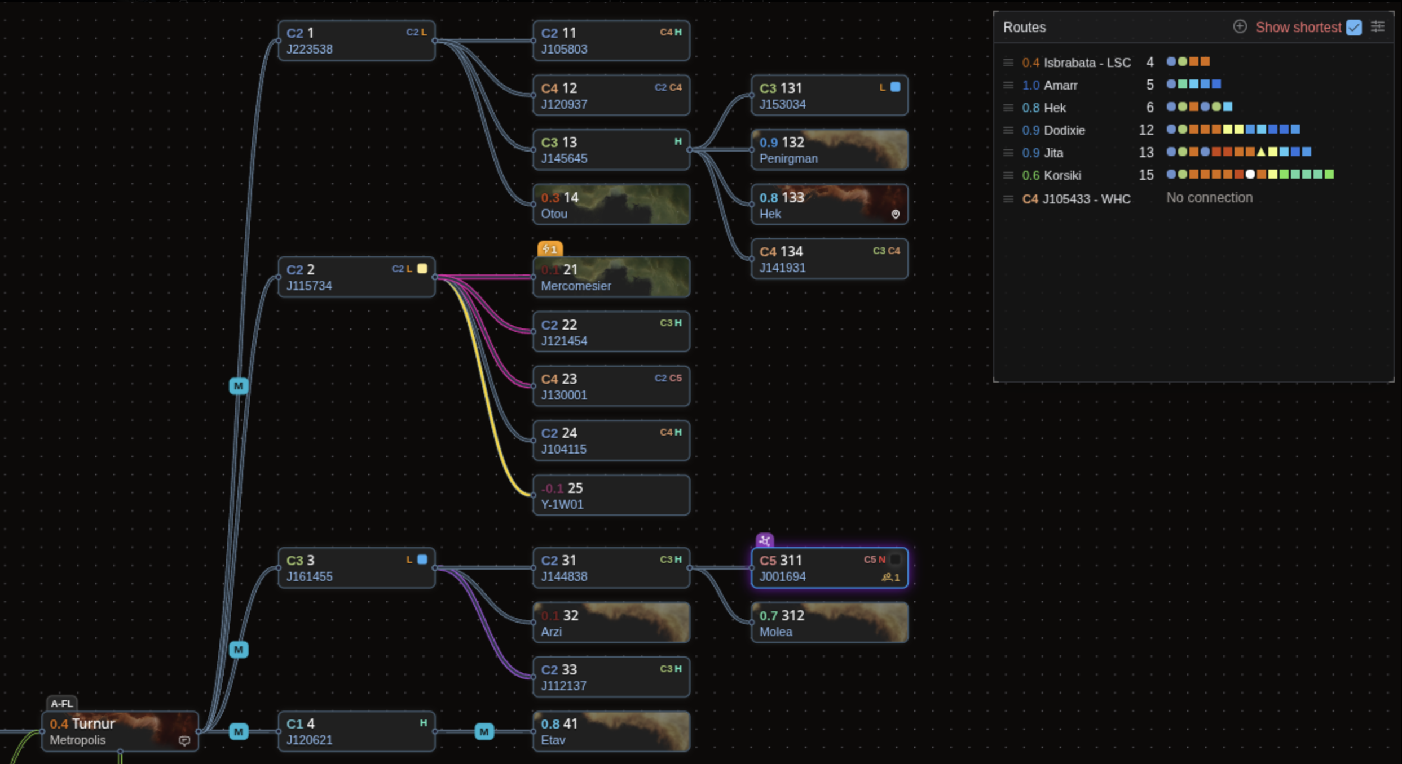
Task: Select the Isbrabata - LSC route entry
Action: 1086,63
